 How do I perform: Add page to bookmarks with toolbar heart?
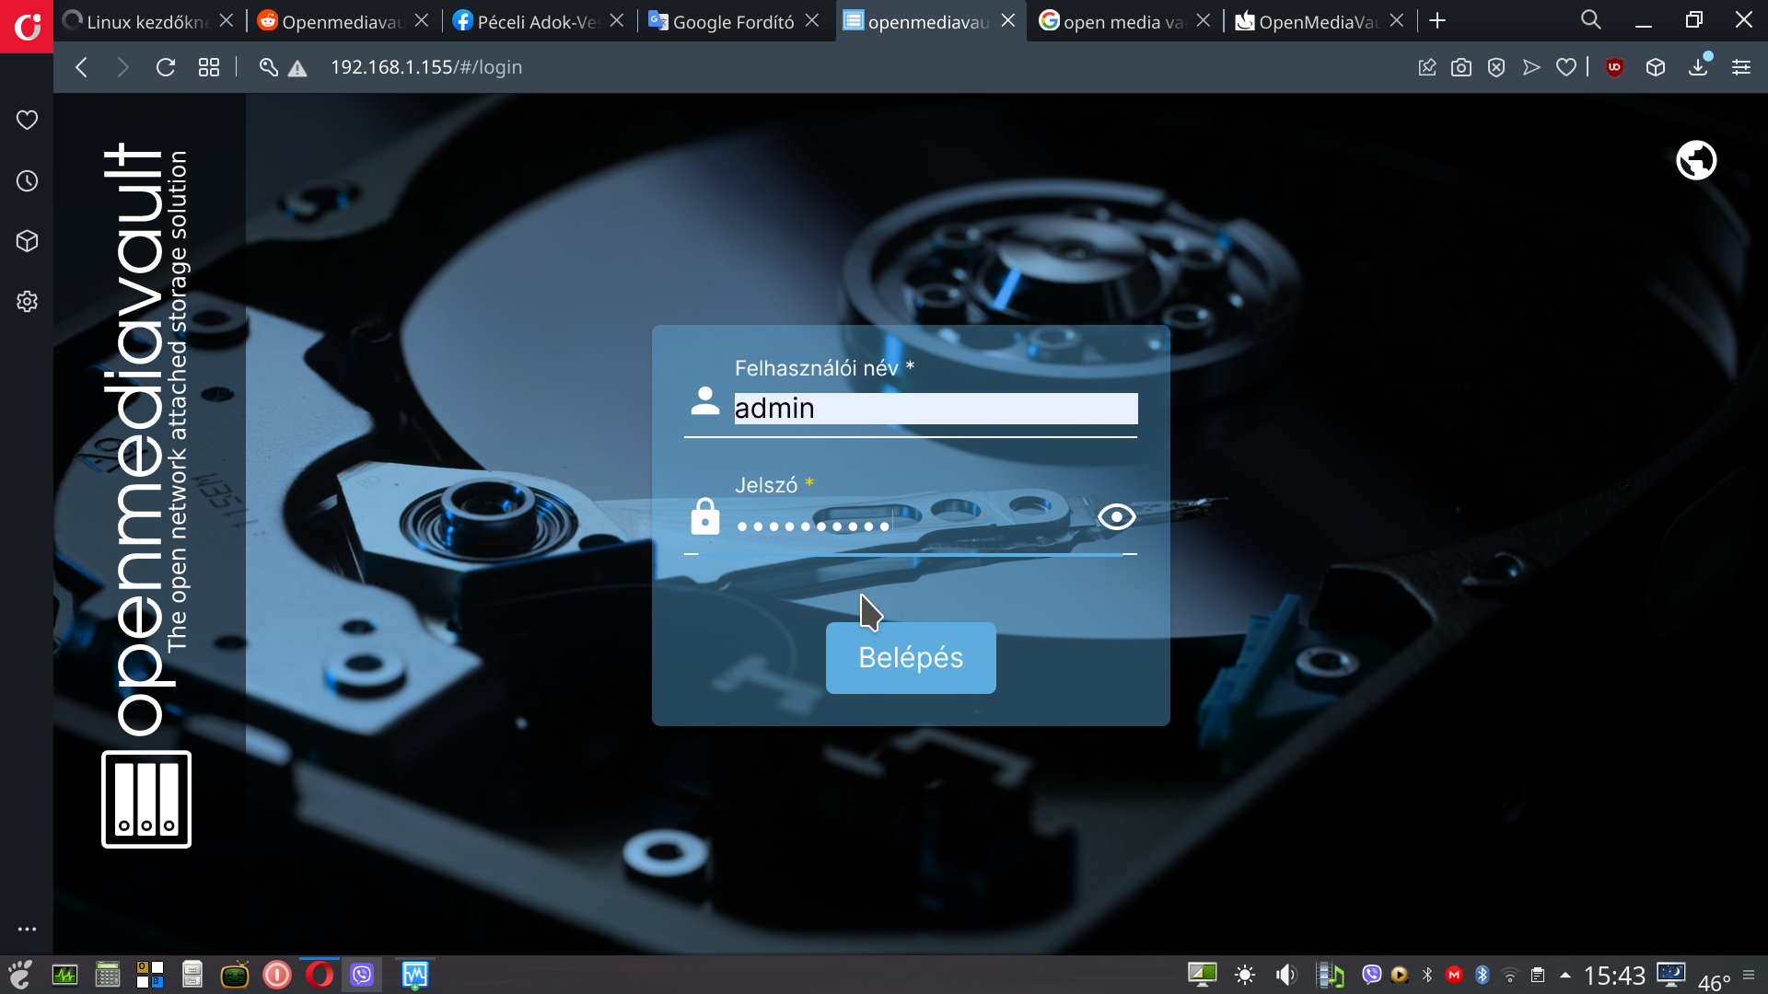1566,67
